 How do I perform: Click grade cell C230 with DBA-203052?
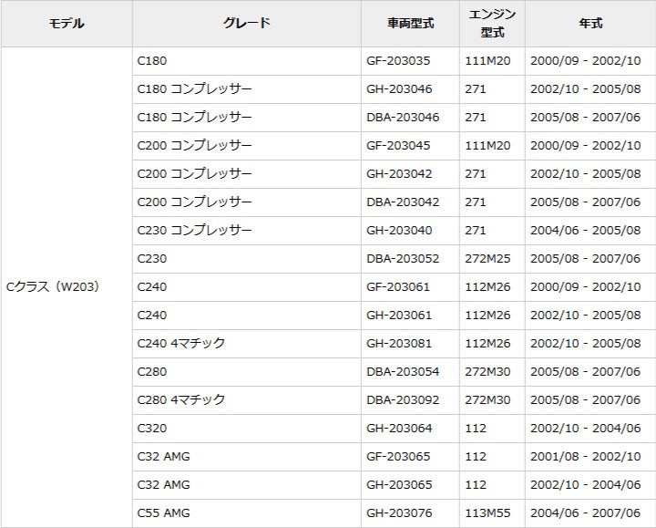click(247, 259)
